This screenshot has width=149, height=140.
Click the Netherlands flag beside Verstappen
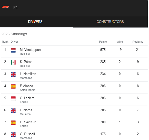click(x=13, y=50)
